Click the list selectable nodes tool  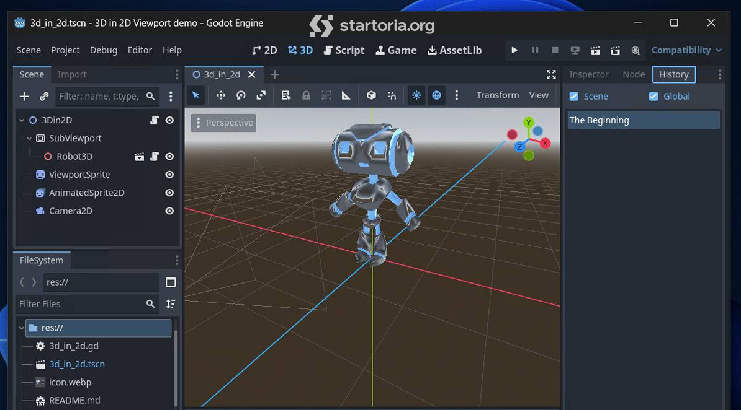tap(286, 95)
